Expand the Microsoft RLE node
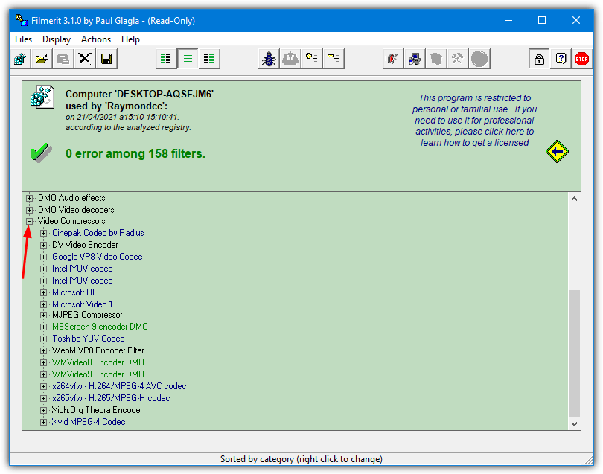 click(43, 292)
